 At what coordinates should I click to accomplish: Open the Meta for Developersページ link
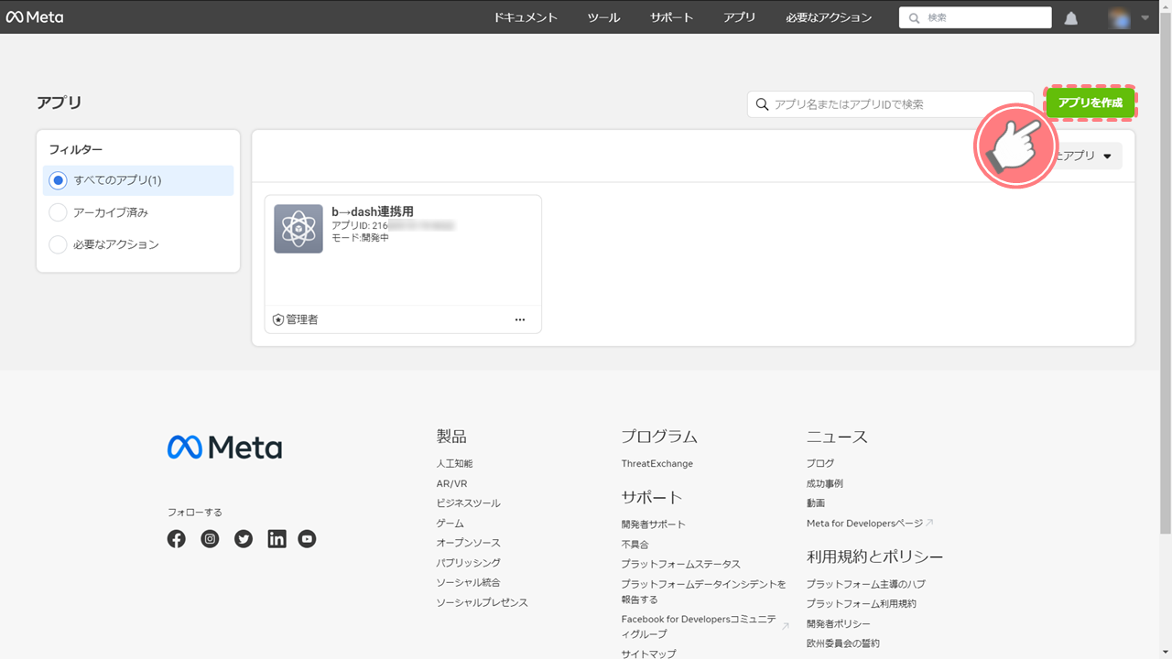[x=864, y=524]
